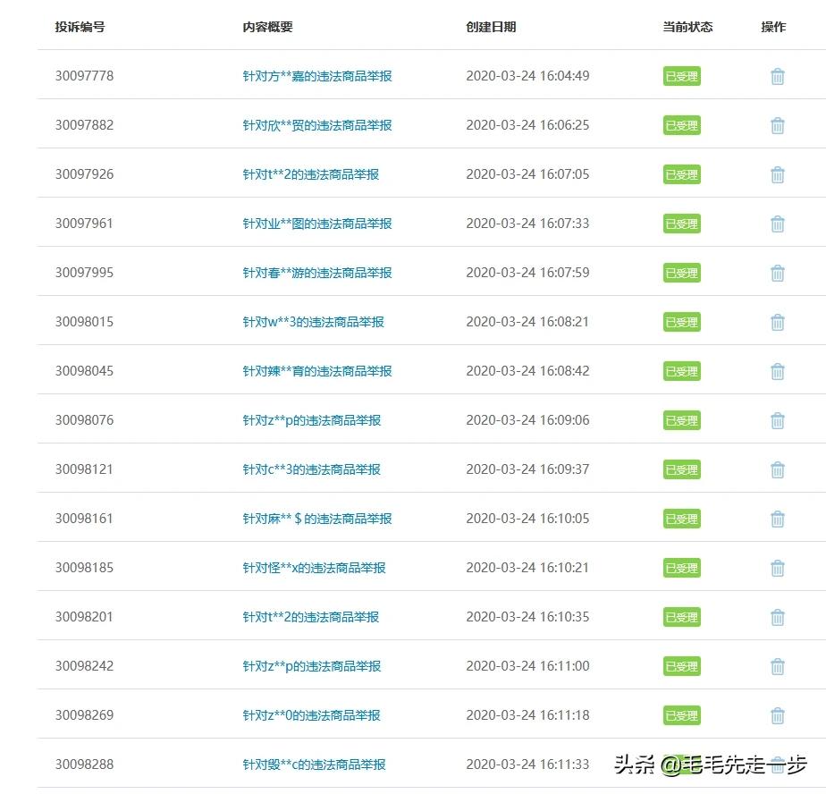The image size is (826, 794).
Task: Open complaint 针对毁**c的违法商品举报
Action: (313, 764)
